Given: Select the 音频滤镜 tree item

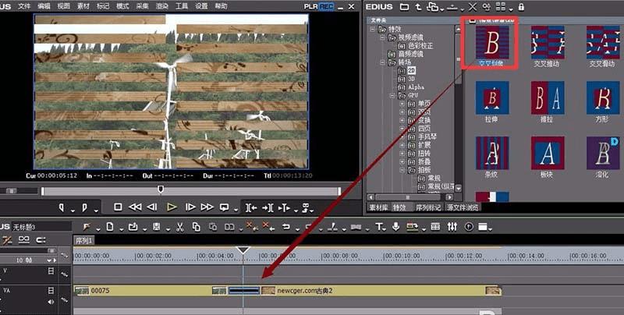Looking at the screenshot, I should [411, 54].
